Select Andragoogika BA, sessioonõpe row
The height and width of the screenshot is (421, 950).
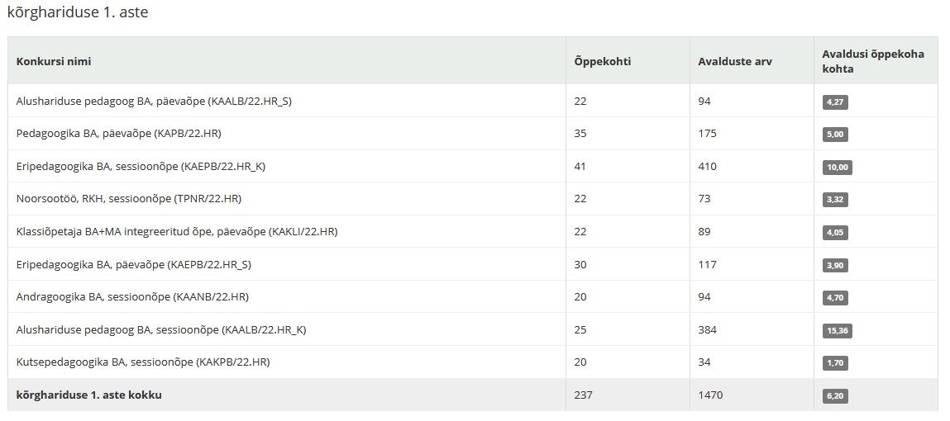coord(473,297)
